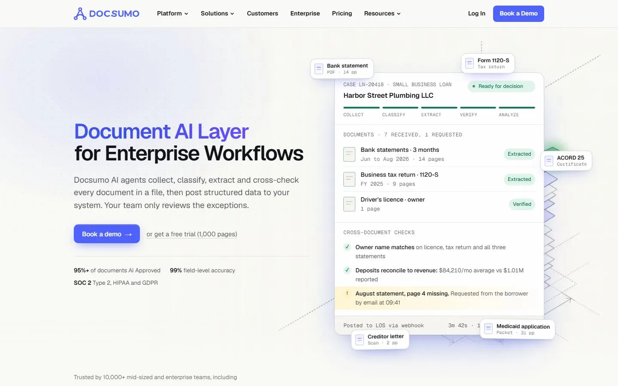The width and height of the screenshot is (618, 386).
Task: Click the checkmark beside Owner name matches
Action: click(347, 247)
